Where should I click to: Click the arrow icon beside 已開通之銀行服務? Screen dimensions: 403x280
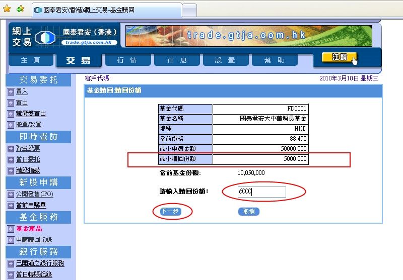pos(11,263)
